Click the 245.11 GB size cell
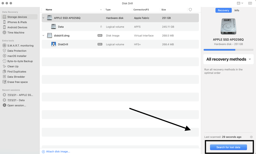256x154 pixels. (x=168, y=27)
